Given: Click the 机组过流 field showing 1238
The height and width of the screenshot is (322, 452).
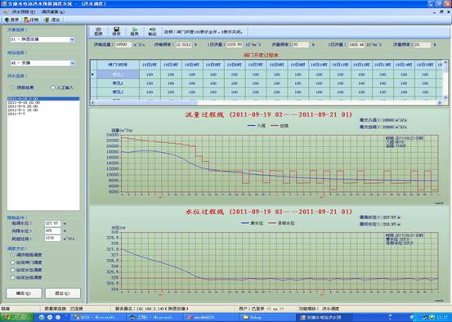Looking at the screenshot, I should point(53,238).
